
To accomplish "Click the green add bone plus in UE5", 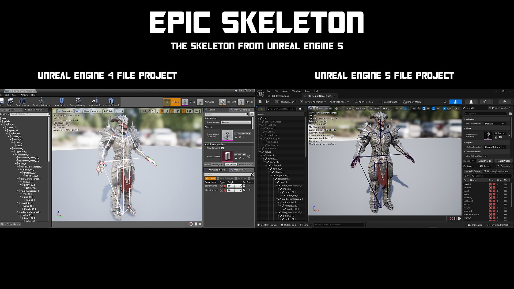I will pyautogui.click(x=262, y=109).
